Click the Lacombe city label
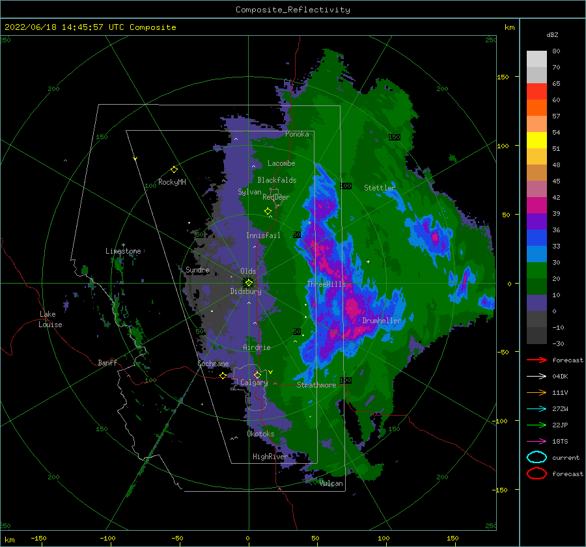Viewport: 586px width, 547px height. click(x=281, y=163)
